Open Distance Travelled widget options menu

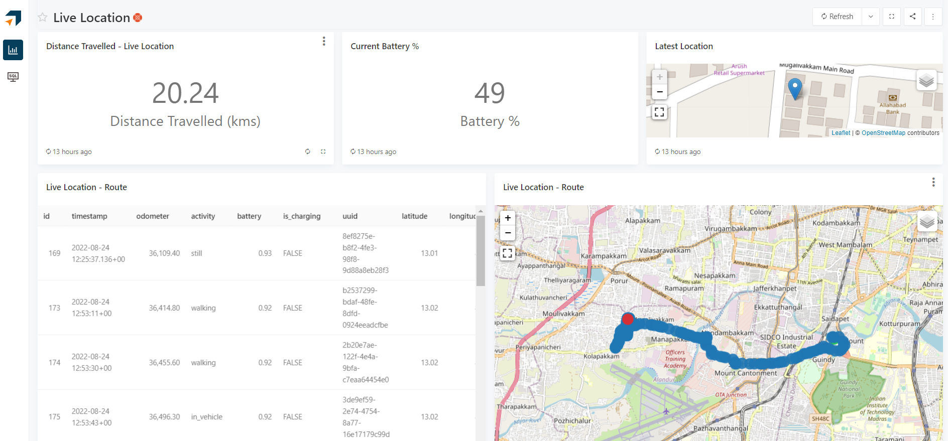pyautogui.click(x=324, y=41)
